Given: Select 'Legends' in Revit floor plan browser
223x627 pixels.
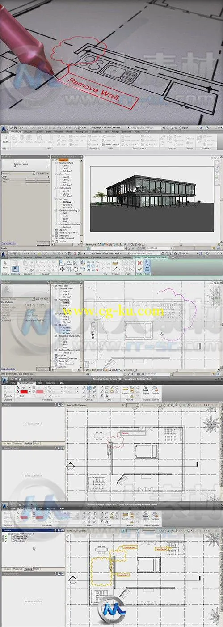Looking at the screenshot, I should pyautogui.click(x=62, y=356).
